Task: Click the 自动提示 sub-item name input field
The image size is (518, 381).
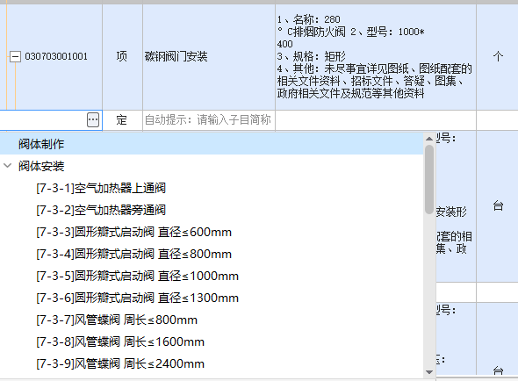Action: 209,120
